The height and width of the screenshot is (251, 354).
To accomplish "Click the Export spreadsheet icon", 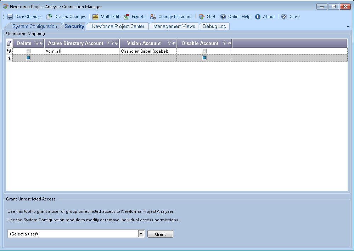I will tap(127, 17).
